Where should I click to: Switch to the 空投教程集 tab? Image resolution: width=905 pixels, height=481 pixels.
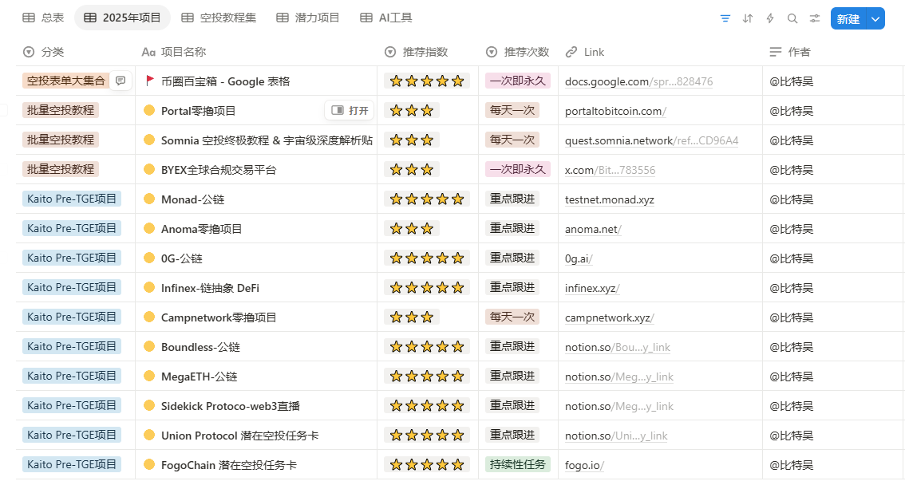[x=219, y=18]
